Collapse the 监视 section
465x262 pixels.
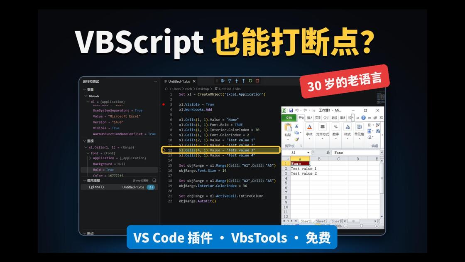point(85,141)
